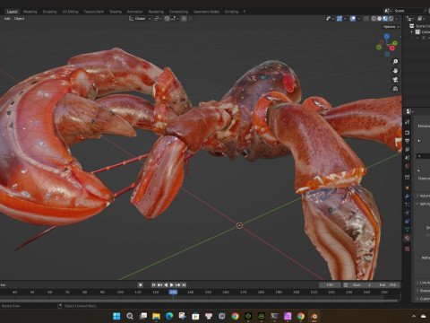Open the Render properties tab
The width and height of the screenshot is (430, 323).
408,132
